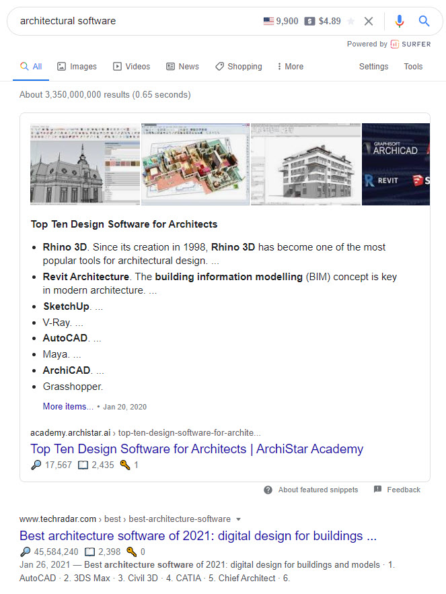The width and height of the screenshot is (446, 594).
Task: Click the key icon under ArchiStar result
Action: (x=124, y=465)
